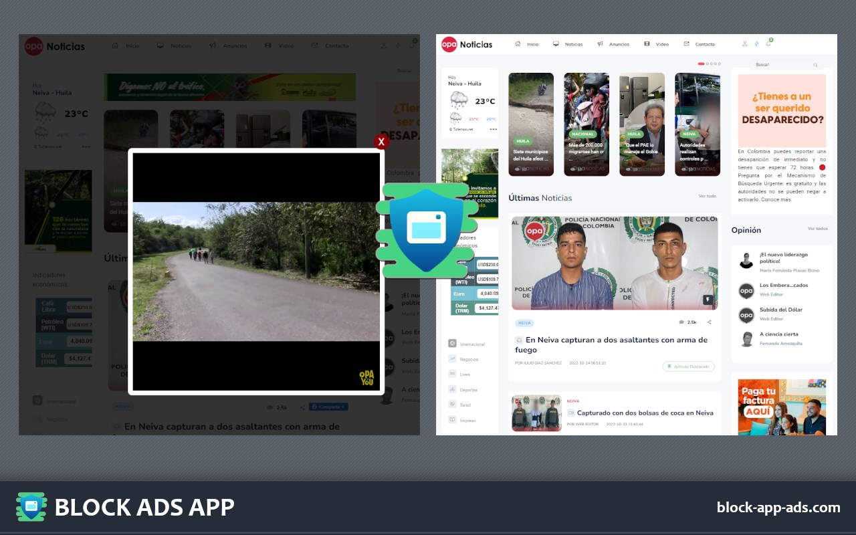Open user account icon on clean page
The height and width of the screenshot is (535, 856).
coord(745,44)
